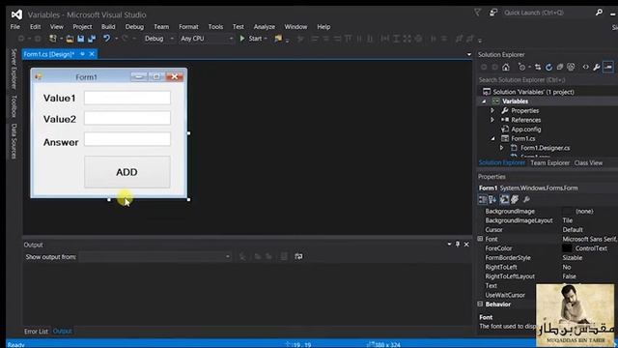Pin the Output window
618x348 pixels.
pos(458,245)
